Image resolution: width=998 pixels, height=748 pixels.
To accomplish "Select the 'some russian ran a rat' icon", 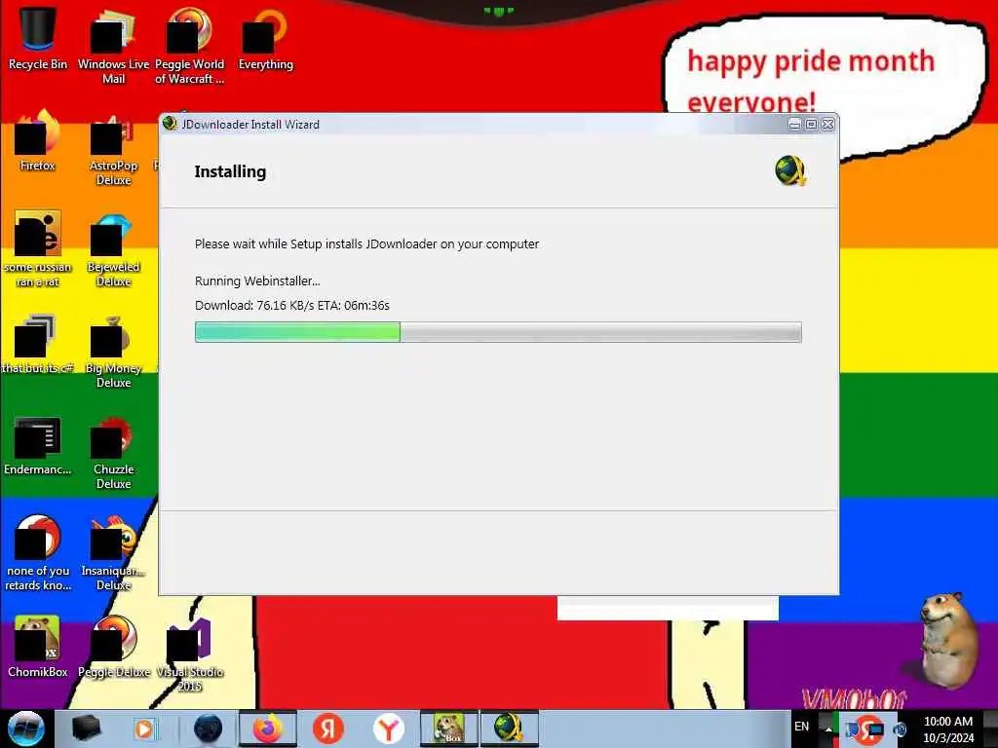I will 38,249.
